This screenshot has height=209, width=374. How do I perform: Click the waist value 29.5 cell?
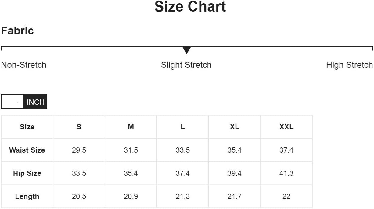pos(79,150)
